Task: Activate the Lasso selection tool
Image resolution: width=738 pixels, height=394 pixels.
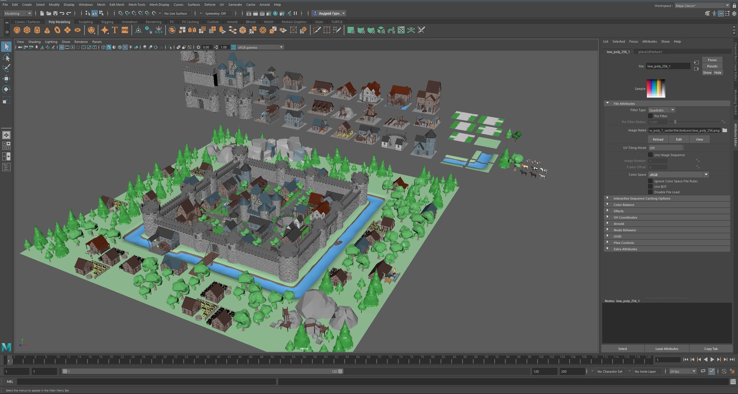Action: point(7,58)
